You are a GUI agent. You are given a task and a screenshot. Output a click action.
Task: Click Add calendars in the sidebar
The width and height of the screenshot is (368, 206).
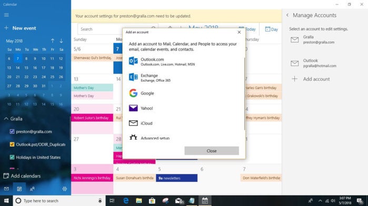click(22, 176)
